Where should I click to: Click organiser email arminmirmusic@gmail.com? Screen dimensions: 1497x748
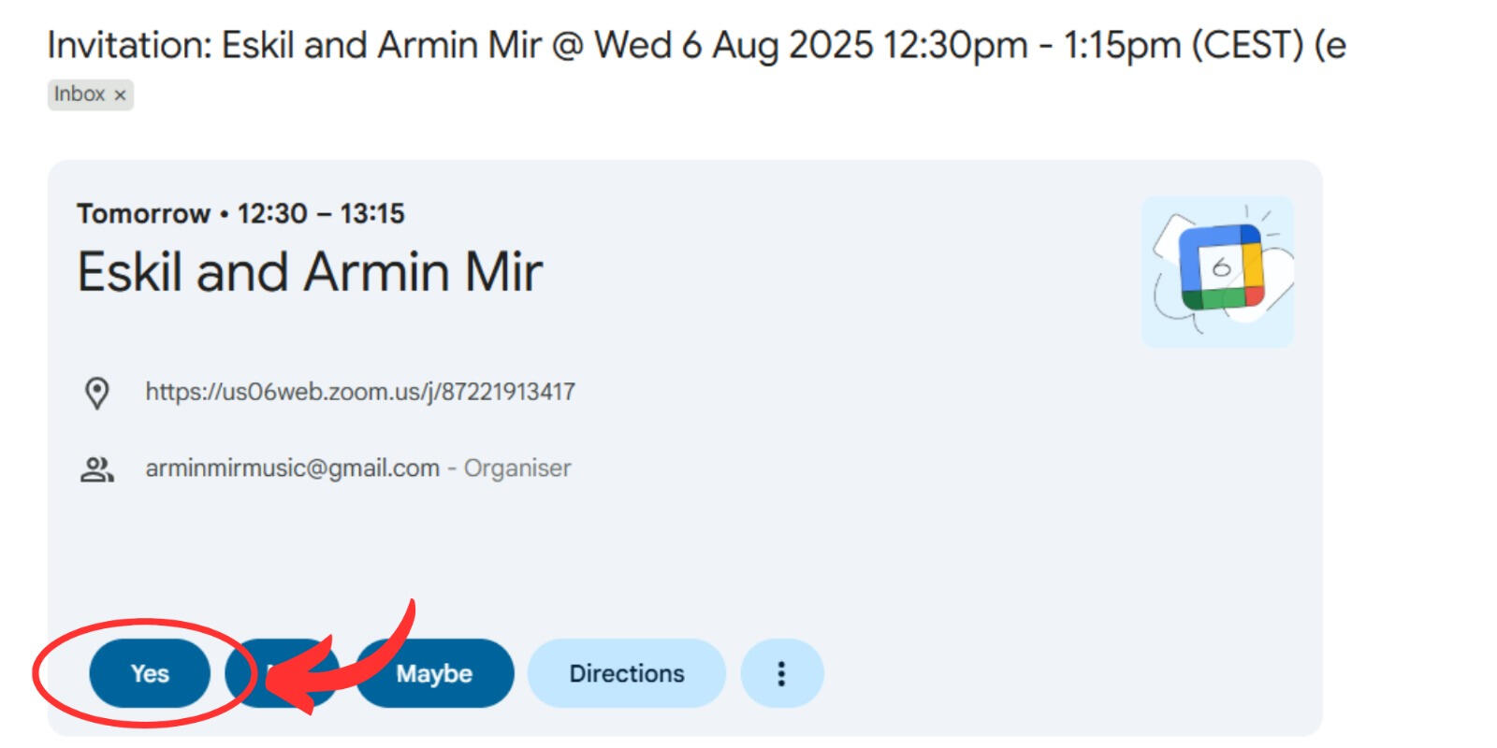point(292,467)
